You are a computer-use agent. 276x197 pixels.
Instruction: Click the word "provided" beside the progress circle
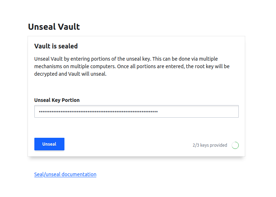218,145
